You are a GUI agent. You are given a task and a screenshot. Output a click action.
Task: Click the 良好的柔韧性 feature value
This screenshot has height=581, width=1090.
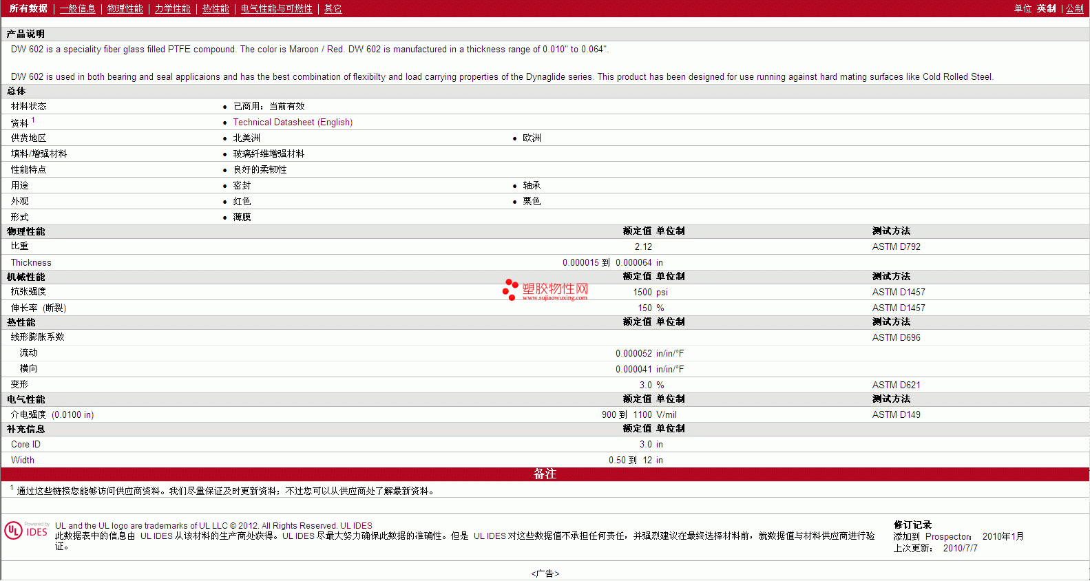click(x=260, y=169)
